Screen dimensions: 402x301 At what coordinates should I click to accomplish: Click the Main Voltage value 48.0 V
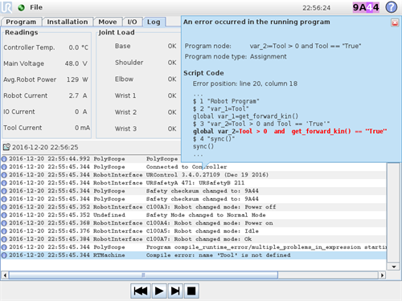click(76, 63)
